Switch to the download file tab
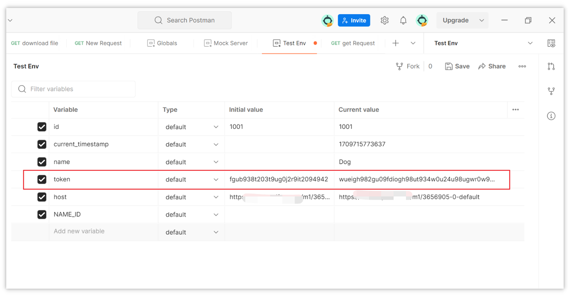The height and width of the screenshot is (297, 572). (x=34, y=43)
